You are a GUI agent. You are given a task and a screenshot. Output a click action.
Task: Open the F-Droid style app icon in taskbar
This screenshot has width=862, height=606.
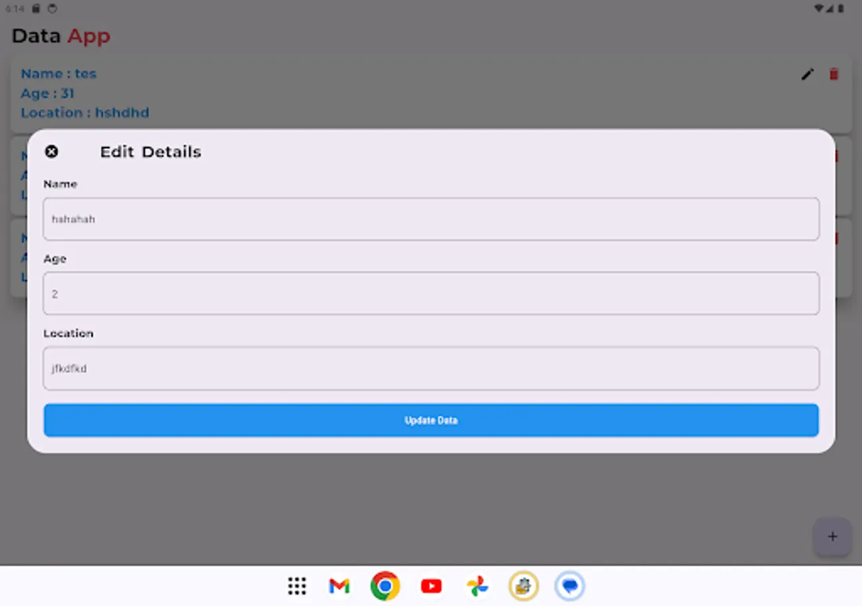(523, 586)
